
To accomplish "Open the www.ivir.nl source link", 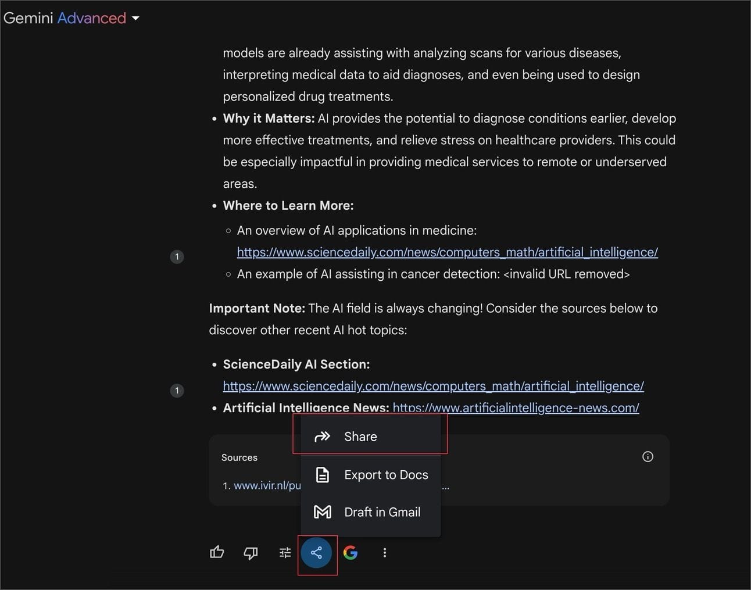I will 267,485.
